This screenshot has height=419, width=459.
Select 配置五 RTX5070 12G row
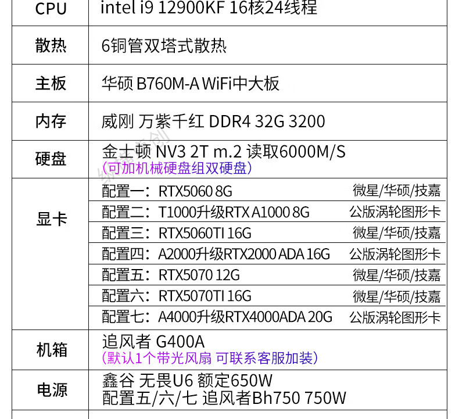[171, 275]
